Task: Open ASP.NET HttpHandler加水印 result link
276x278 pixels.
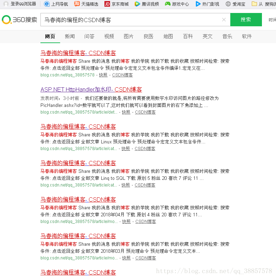Action: pos(91,89)
